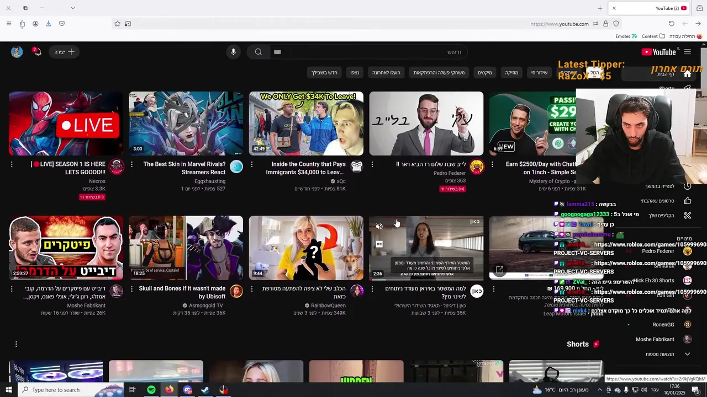Open new browser tab with plus button
This screenshot has height=397, width=707.
pos(600,8)
